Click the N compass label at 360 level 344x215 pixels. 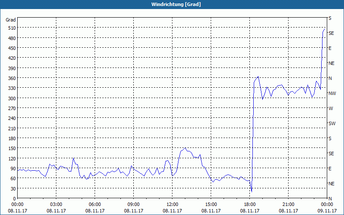tap(330, 78)
